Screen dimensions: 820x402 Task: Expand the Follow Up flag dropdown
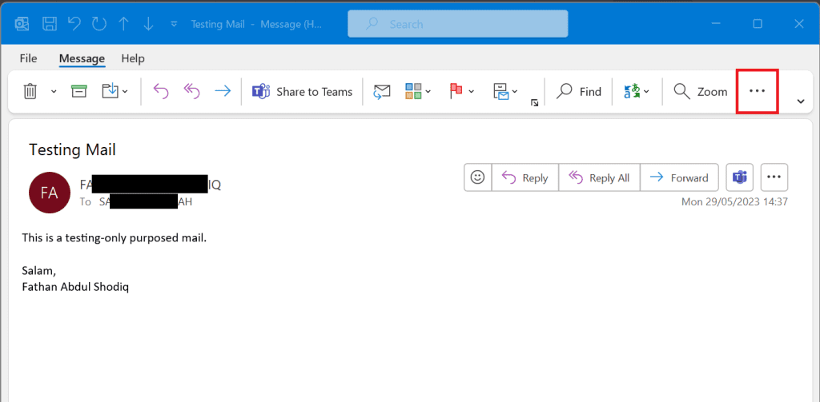click(471, 92)
